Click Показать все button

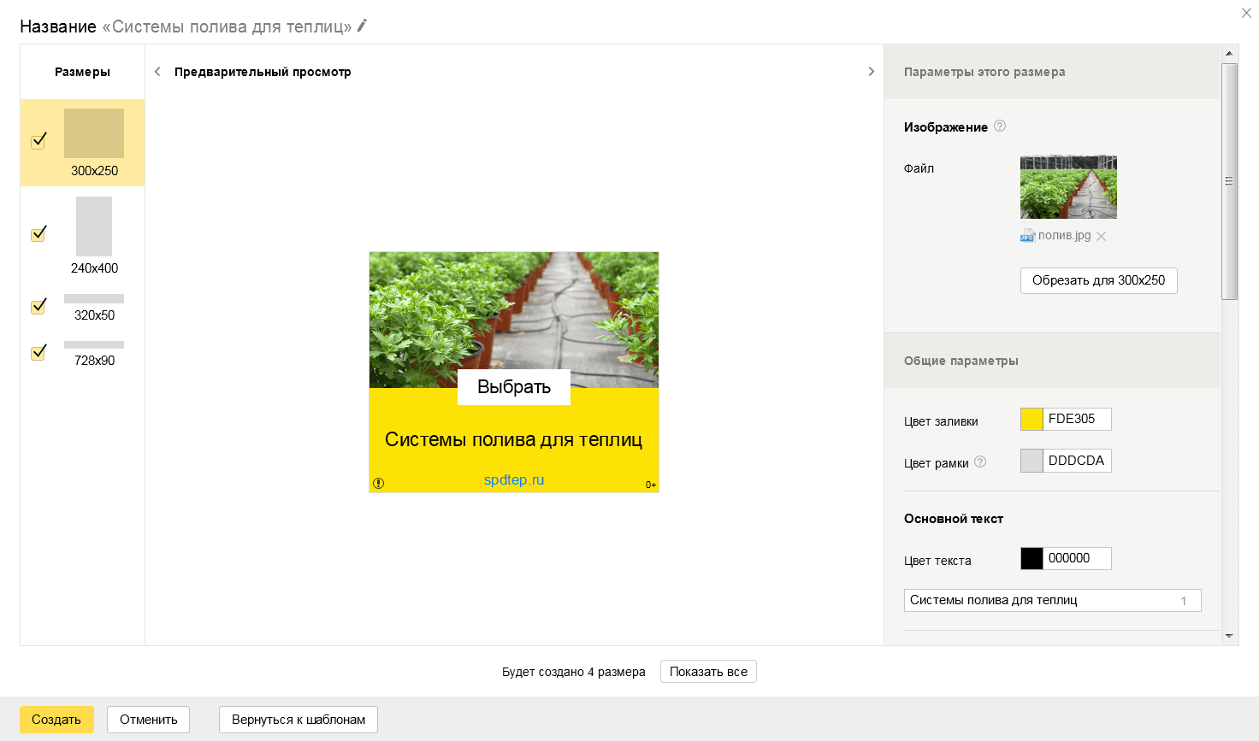[708, 672]
